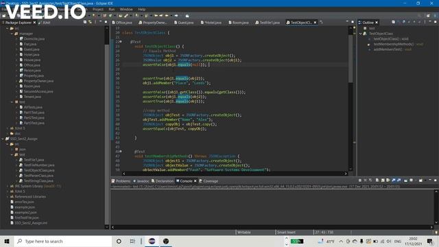This screenshot has height=247, width=439.
Task: Open the Window menu
Action: click(126, 9)
